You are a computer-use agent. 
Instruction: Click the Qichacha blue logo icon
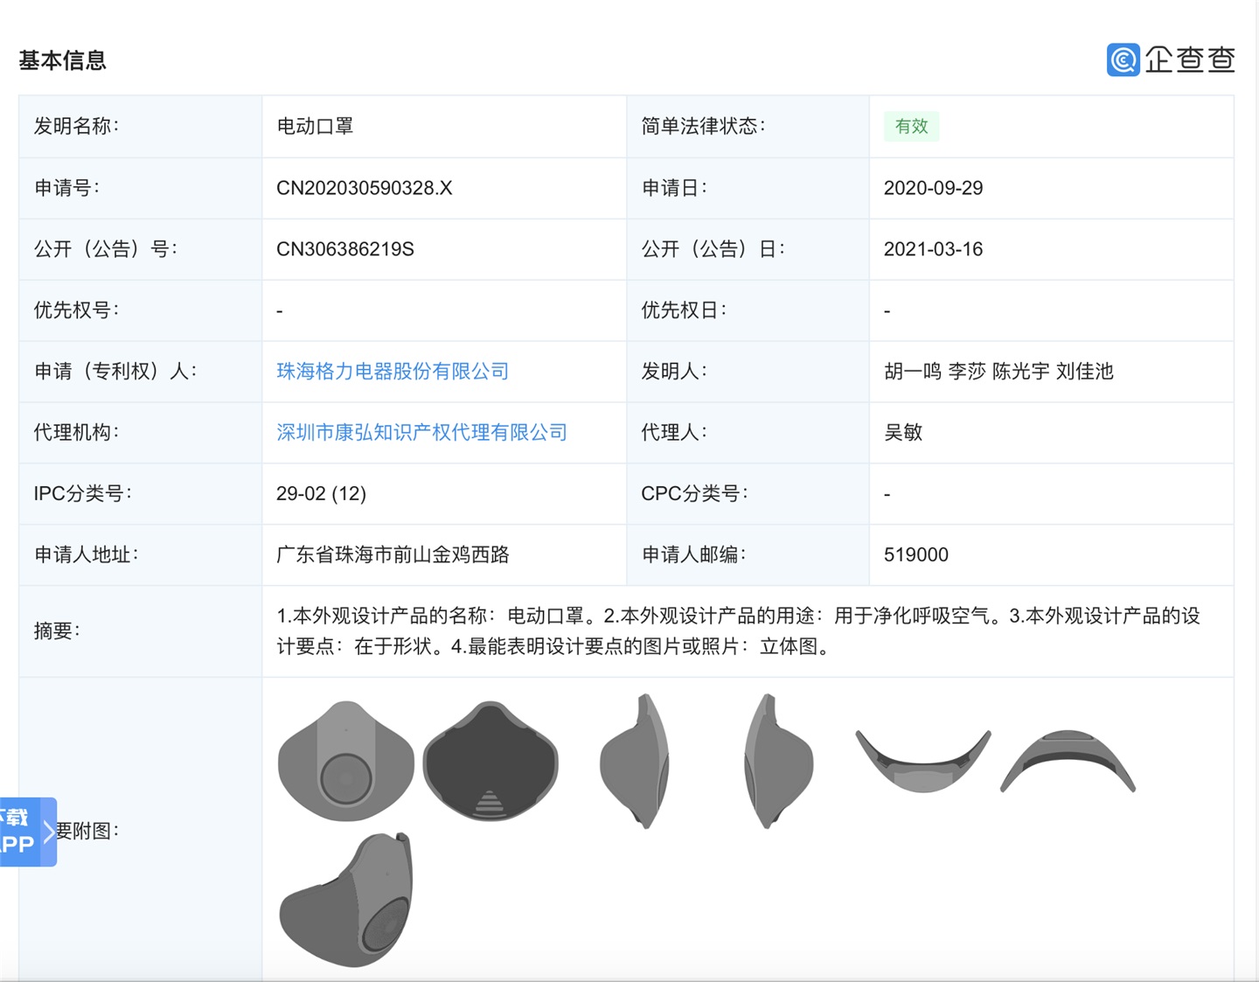pyautogui.click(x=1123, y=59)
